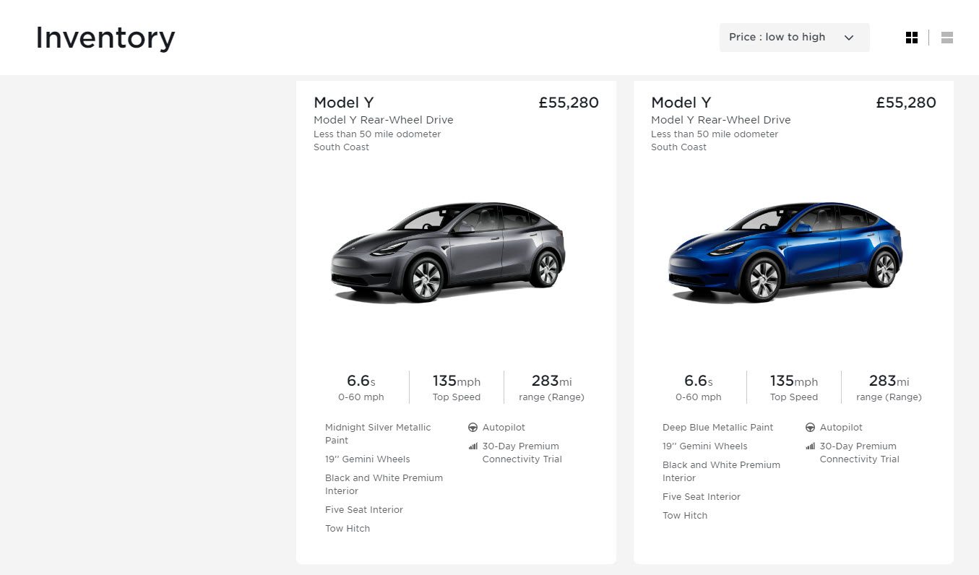Click connectivity signal bars icon on blue car

811,446
